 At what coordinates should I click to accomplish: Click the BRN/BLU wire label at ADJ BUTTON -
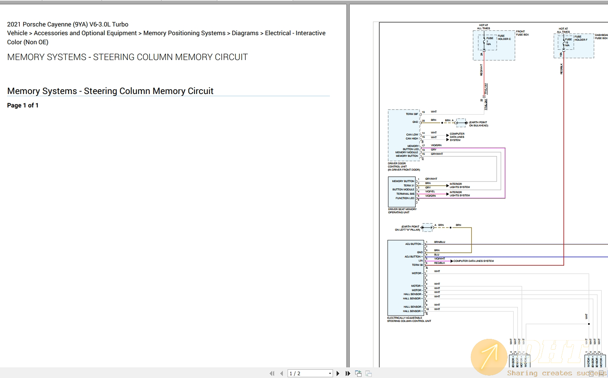[x=439, y=242]
